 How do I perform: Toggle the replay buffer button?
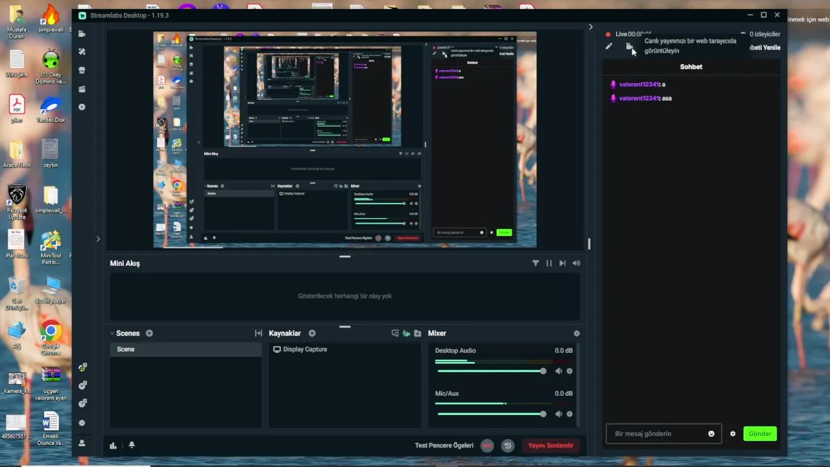pos(508,446)
